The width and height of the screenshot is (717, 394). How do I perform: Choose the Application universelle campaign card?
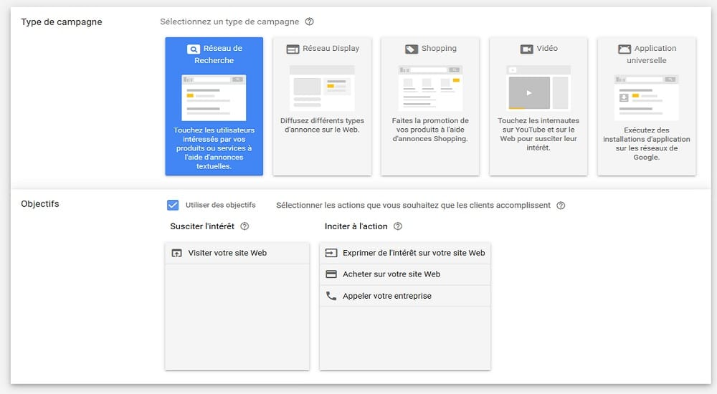[x=647, y=106]
